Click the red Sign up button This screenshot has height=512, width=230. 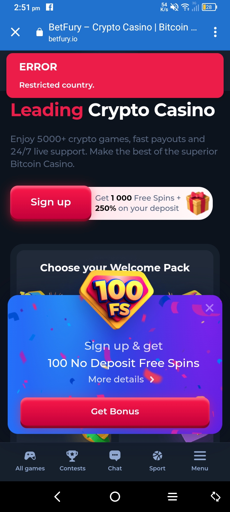point(51,203)
